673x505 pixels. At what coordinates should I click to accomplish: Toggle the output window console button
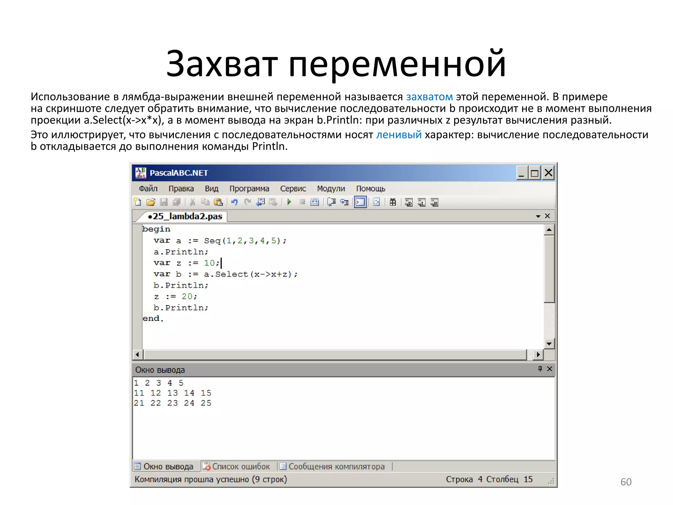click(x=360, y=202)
